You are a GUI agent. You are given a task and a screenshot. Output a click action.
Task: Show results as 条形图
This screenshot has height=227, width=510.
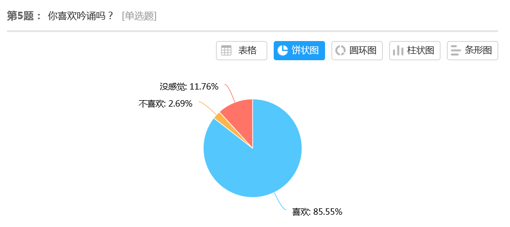click(x=478, y=51)
